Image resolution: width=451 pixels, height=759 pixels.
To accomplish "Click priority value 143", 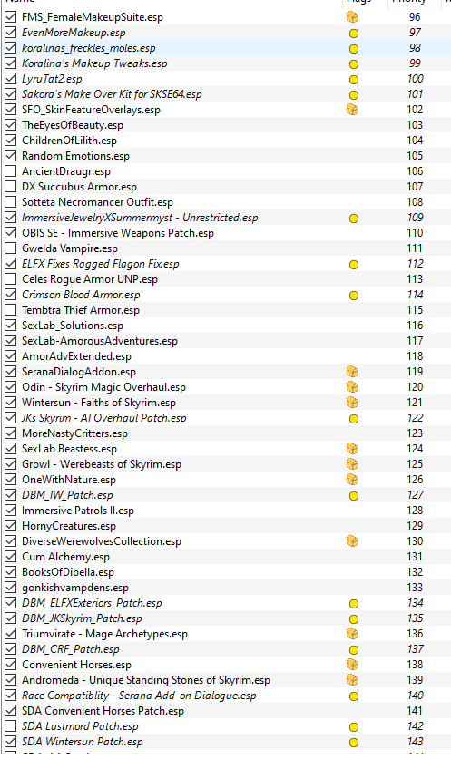I will coord(415,742).
